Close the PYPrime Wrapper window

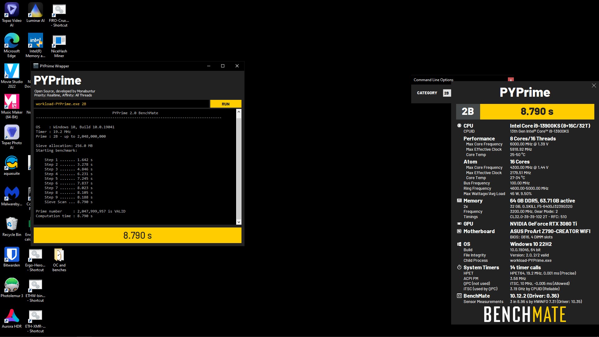237,66
